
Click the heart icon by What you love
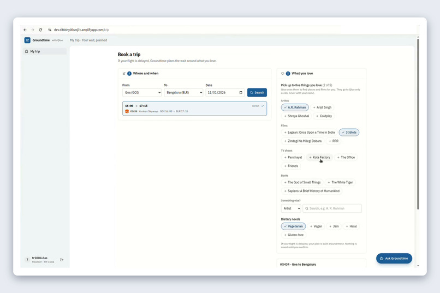283,74
